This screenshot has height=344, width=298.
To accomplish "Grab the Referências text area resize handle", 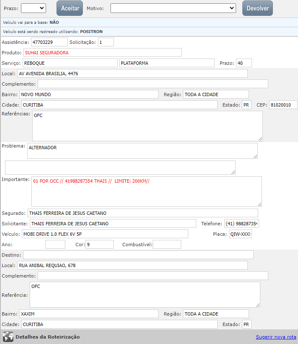I will pos(260,139).
